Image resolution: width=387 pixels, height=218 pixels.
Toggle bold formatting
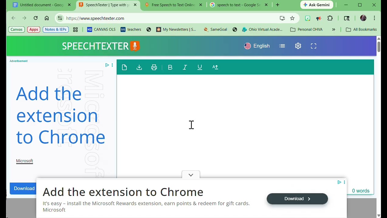[170, 67]
